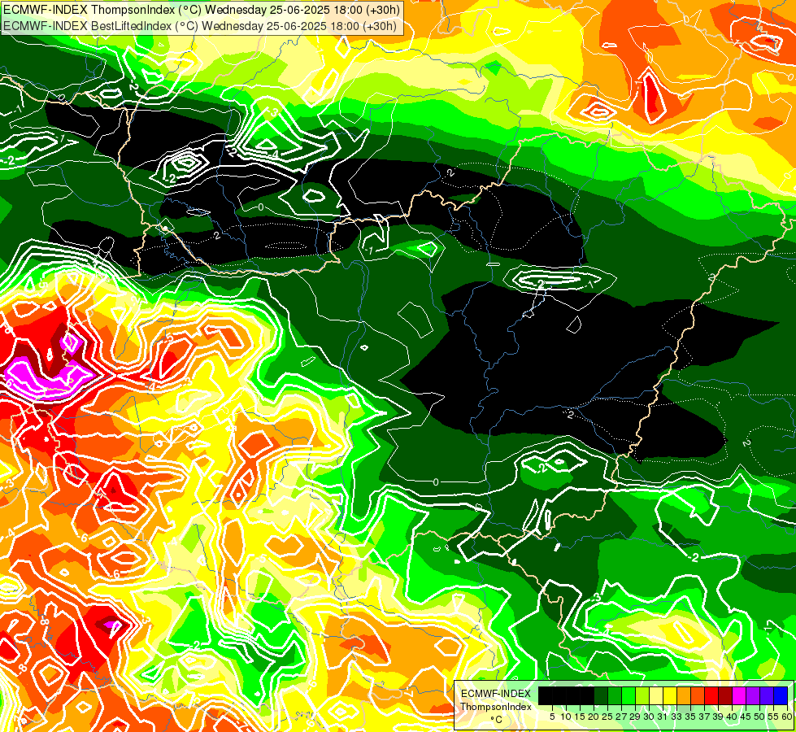Click legend tick value 15

click(580, 717)
